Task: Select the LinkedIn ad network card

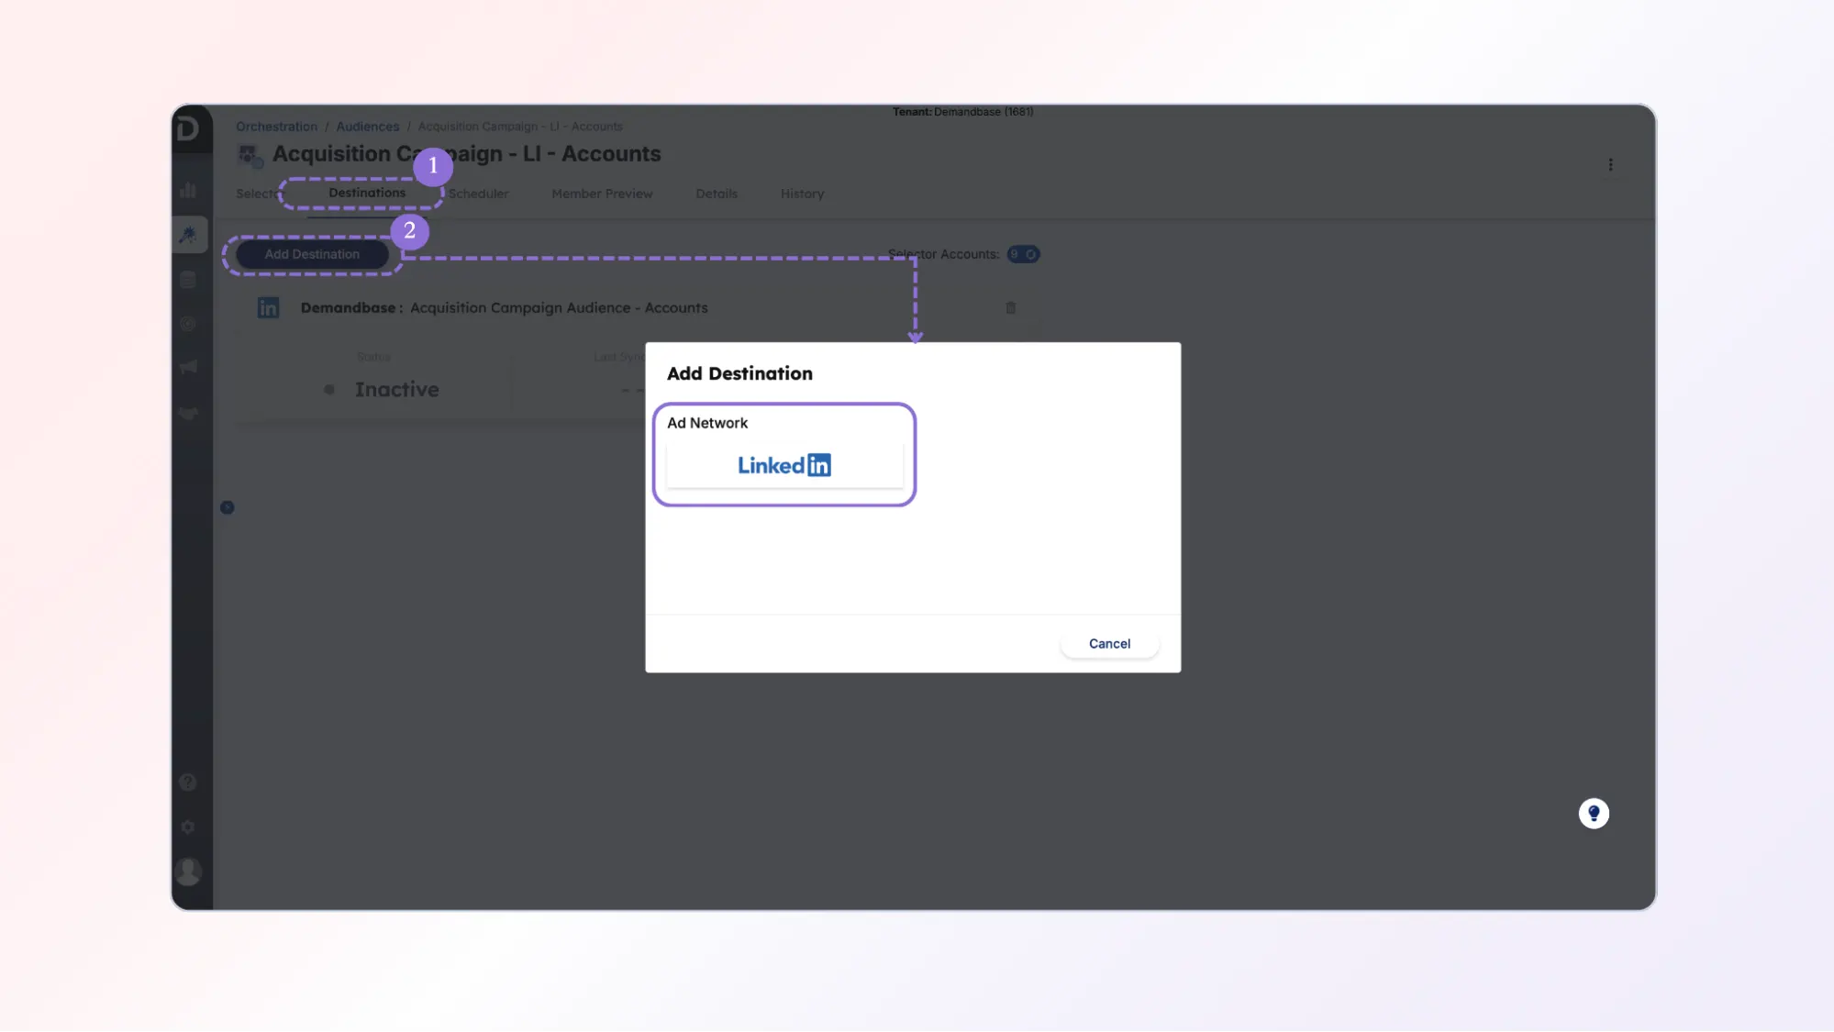Action: [784, 465]
